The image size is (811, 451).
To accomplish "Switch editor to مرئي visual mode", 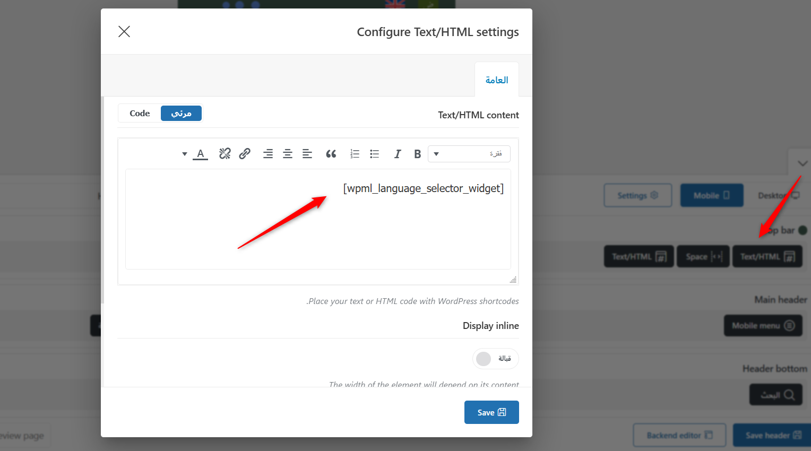I will tap(181, 114).
